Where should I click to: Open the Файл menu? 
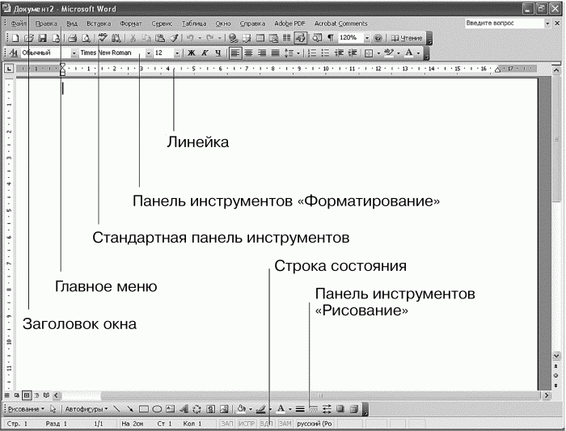tap(19, 23)
